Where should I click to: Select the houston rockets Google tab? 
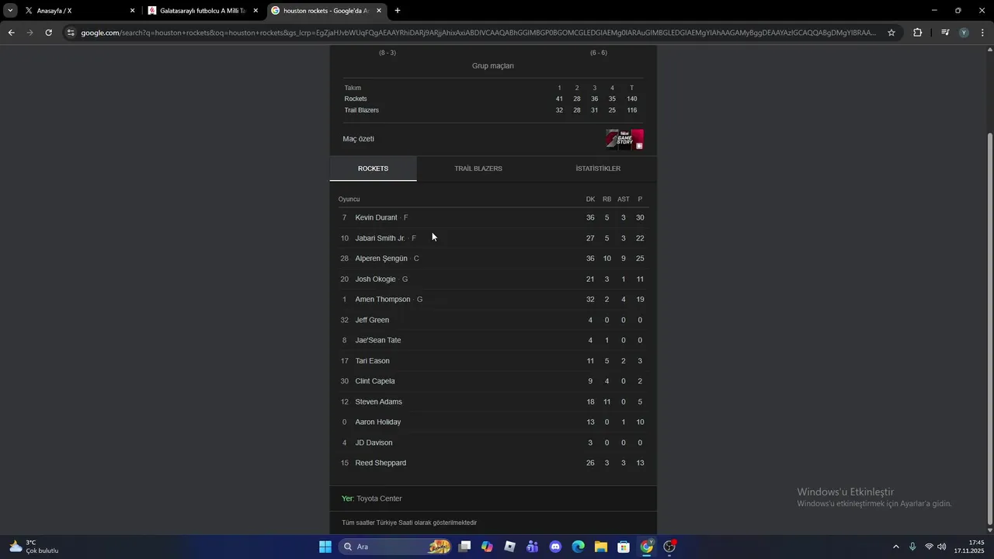click(326, 11)
